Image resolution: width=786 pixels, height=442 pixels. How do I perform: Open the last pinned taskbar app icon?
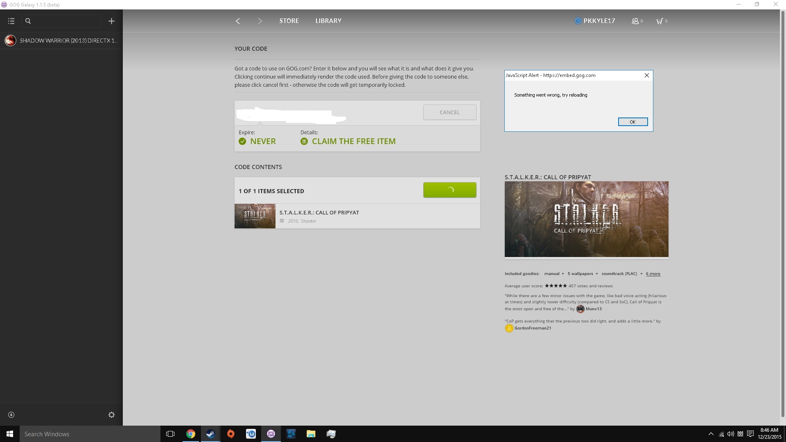(x=331, y=434)
